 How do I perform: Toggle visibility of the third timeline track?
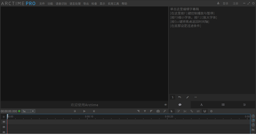pyautogui.click(x=4, y=132)
